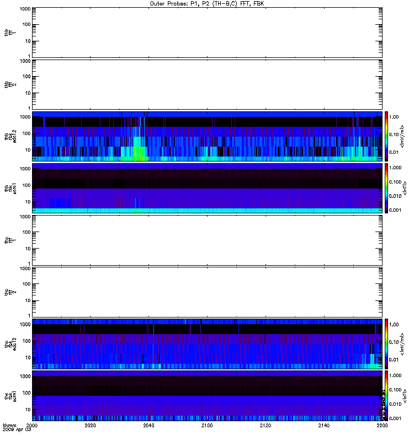Select the 2020 time axis label

coord(90,426)
